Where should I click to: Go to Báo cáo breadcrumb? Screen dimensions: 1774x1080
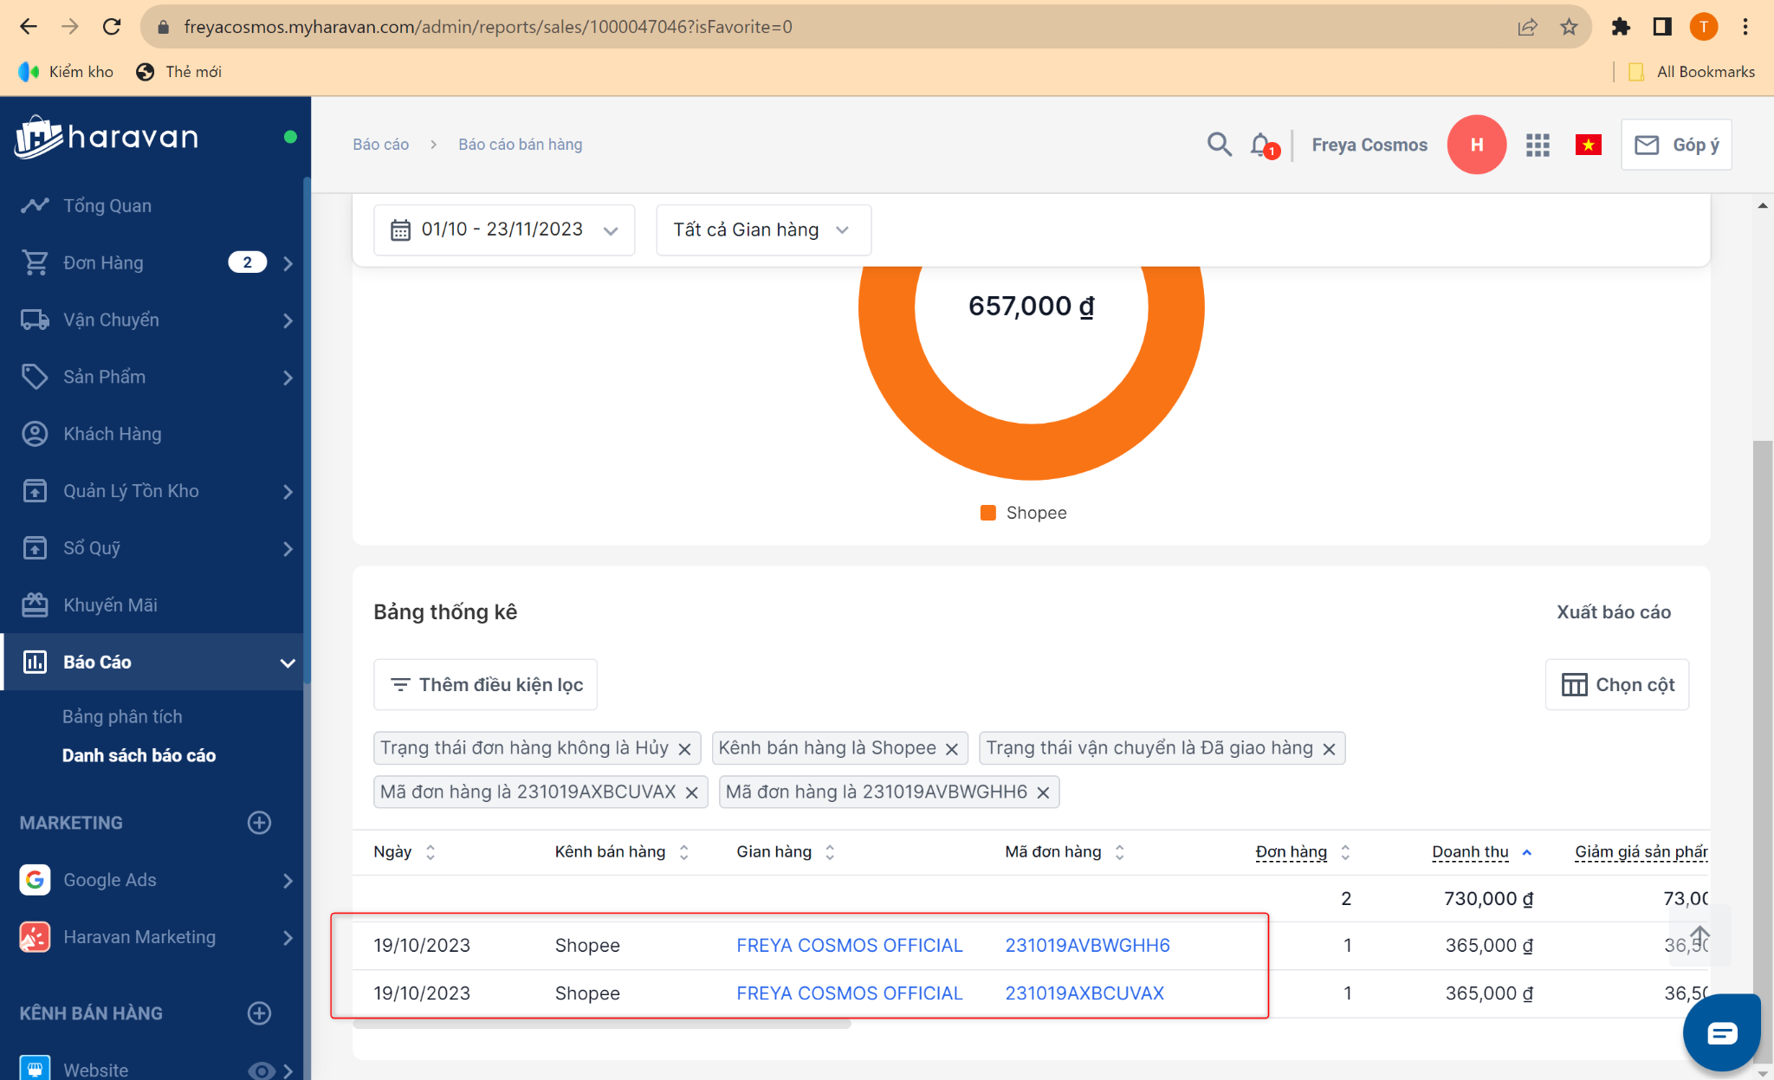coord(380,145)
